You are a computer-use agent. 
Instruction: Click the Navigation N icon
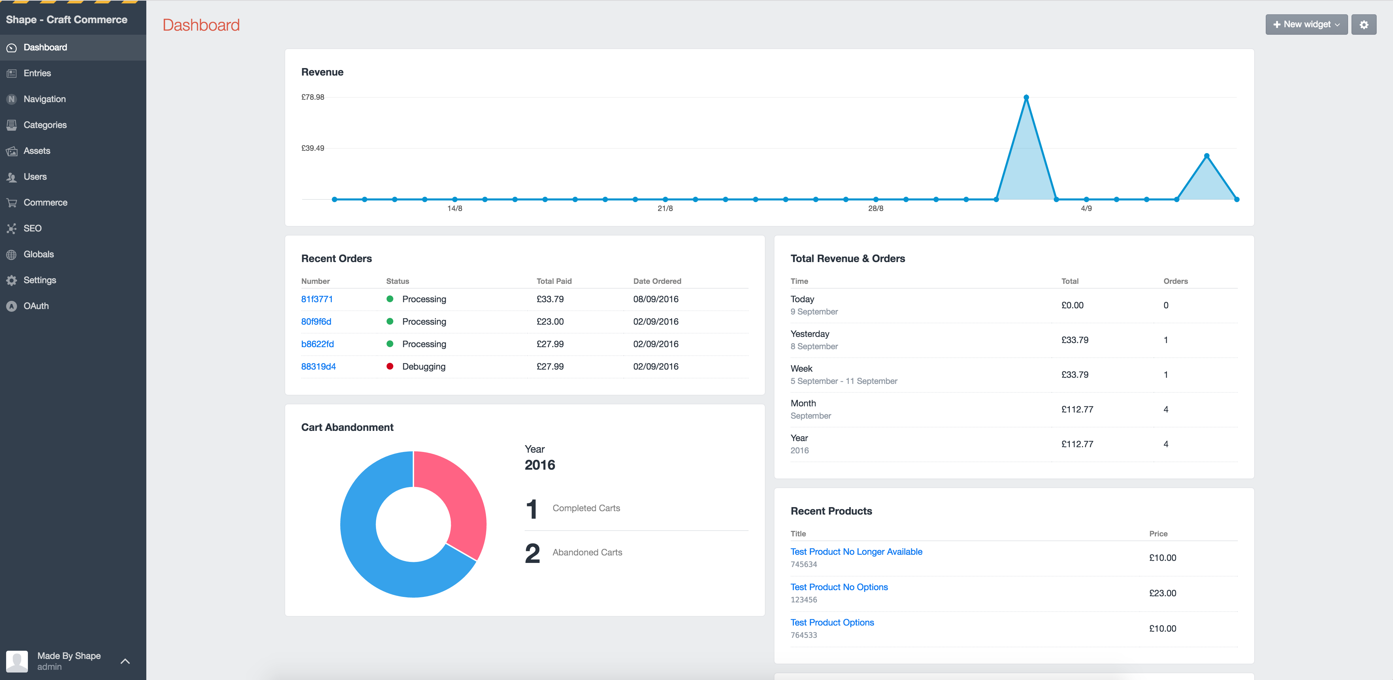coord(11,99)
